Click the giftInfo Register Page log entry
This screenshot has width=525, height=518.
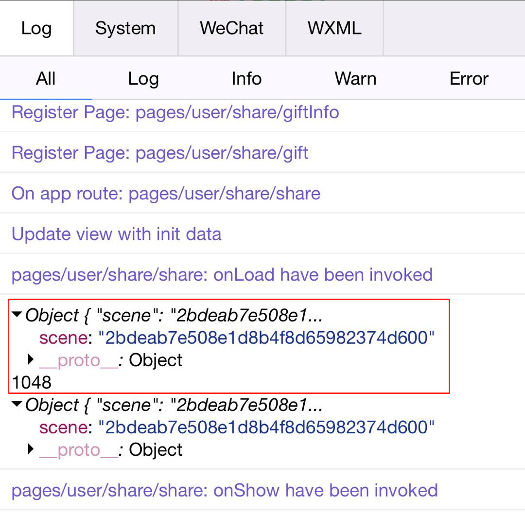click(x=175, y=112)
